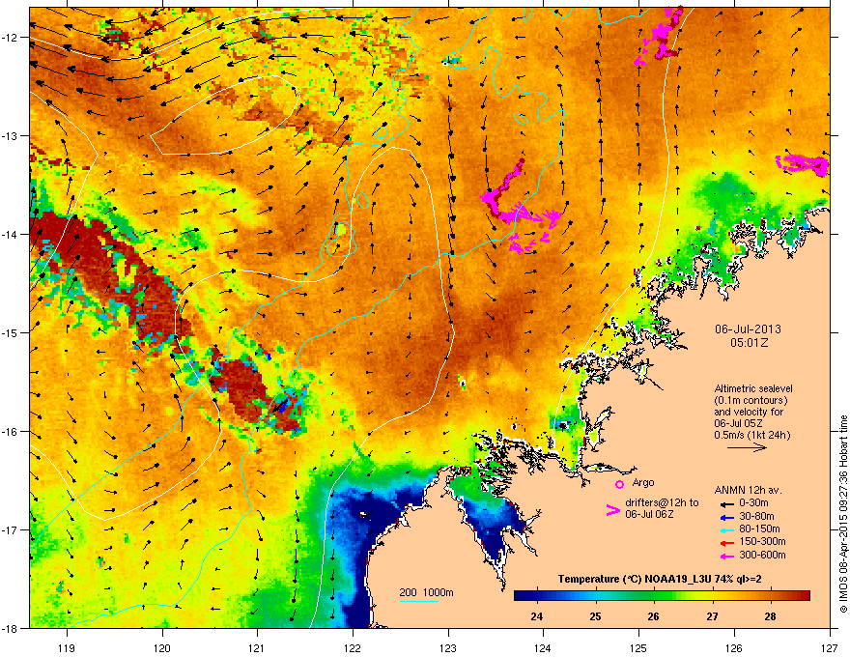Click the black 0-30m legend arrow
This screenshot has width=850, height=657.
[x=726, y=503]
